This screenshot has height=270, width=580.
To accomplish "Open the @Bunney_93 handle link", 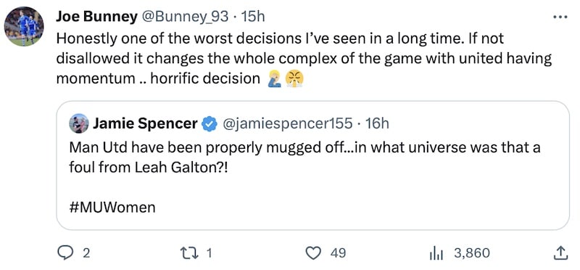I will tap(185, 17).
